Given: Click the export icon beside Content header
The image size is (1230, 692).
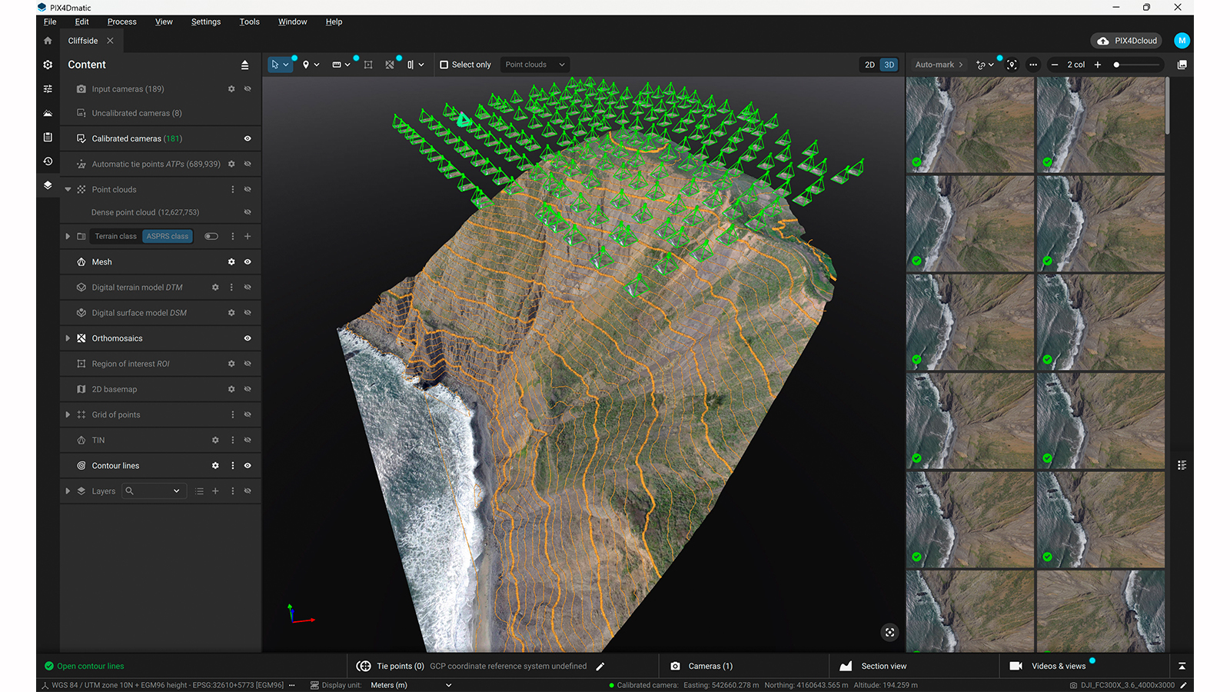Looking at the screenshot, I should click(x=244, y=65).
